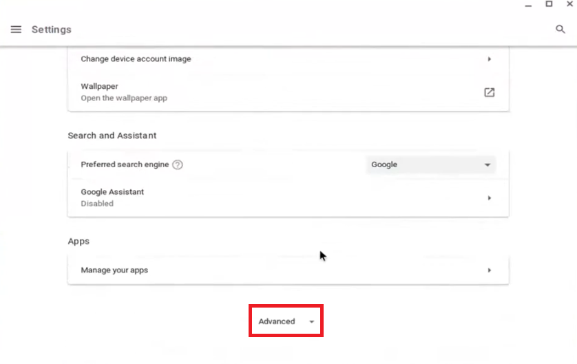577x364 pixels.
Task: Click the Wallpaper external link icon
Action: [489, 92]
